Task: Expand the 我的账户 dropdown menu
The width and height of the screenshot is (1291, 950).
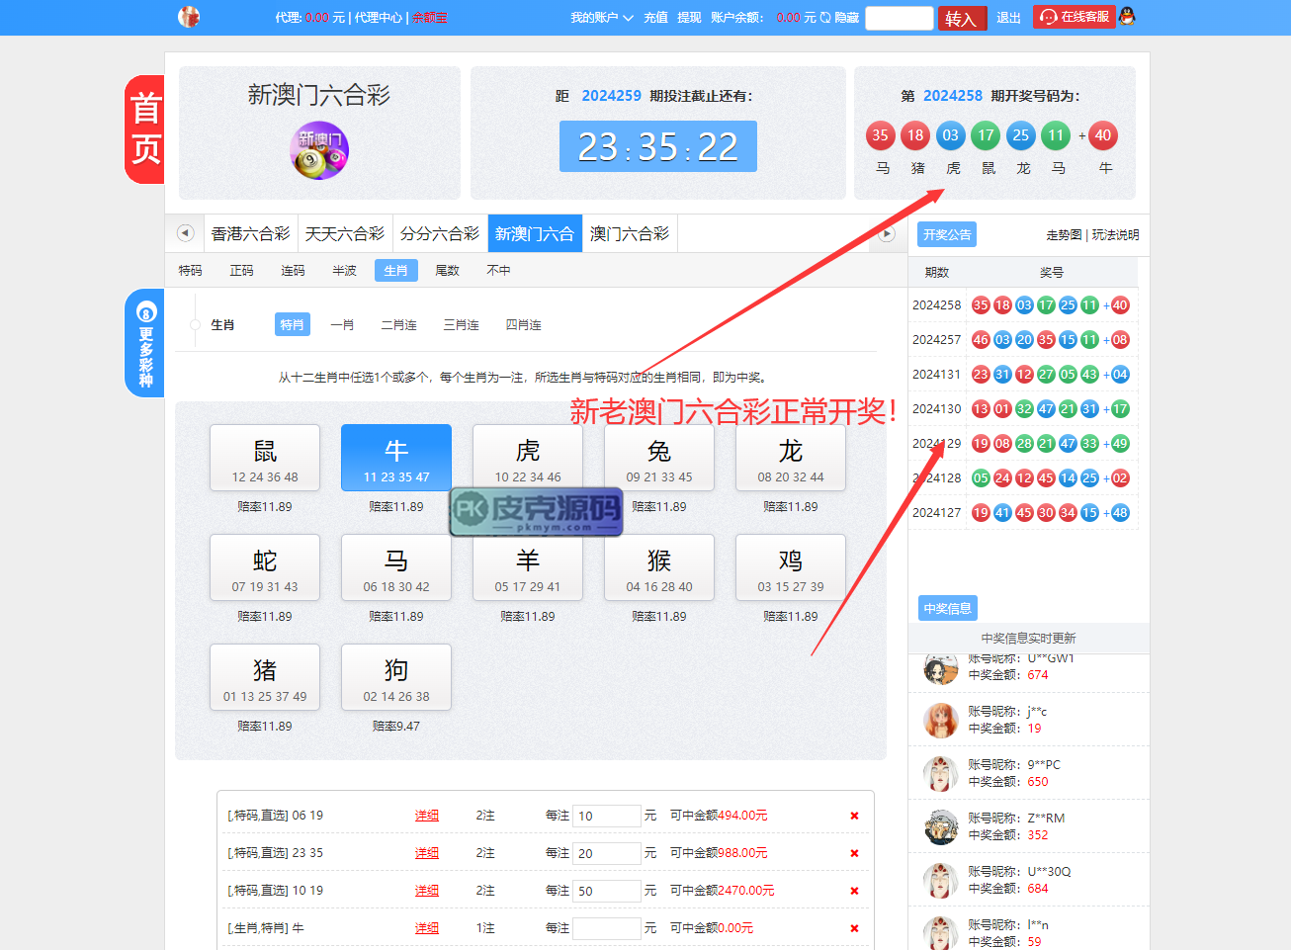Action: pyautogui.click(x=601, y=18)
